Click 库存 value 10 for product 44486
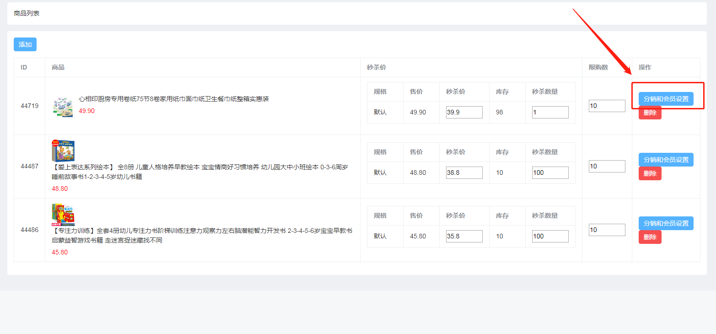Image resolution: width=716 pixels, height=334 pixels. [x=500, y=236]
